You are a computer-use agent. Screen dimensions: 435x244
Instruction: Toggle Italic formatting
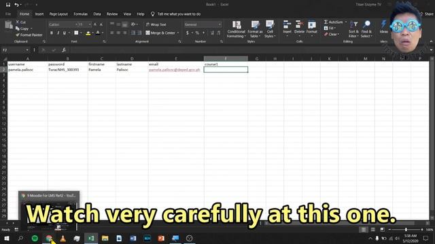coord(58,33)
